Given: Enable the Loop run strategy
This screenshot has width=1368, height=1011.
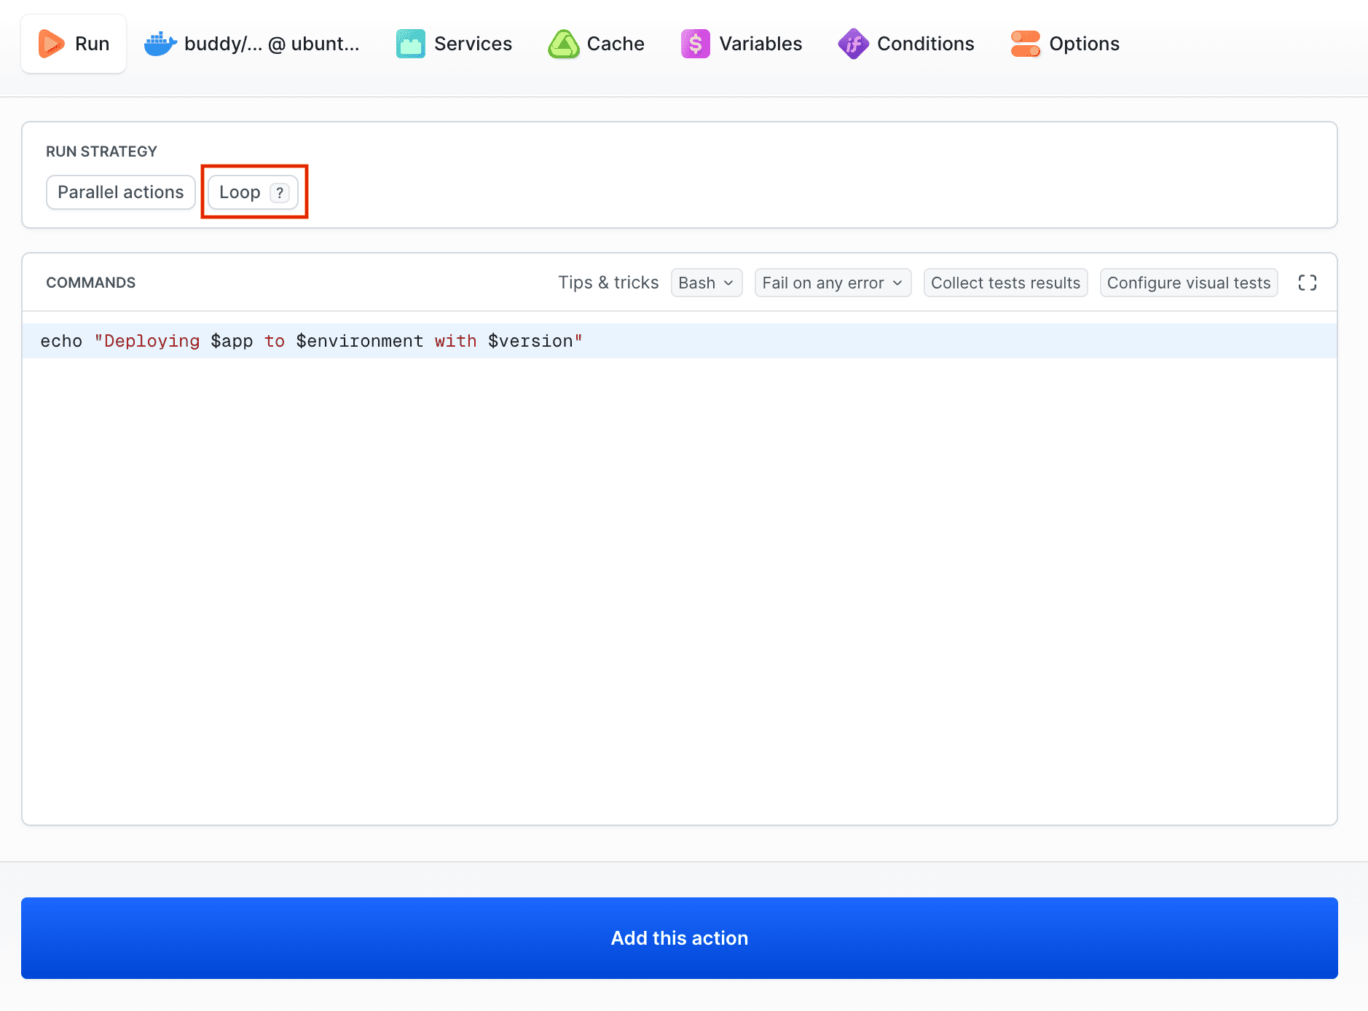Looking at the screenshot, I should pos(240,192).
